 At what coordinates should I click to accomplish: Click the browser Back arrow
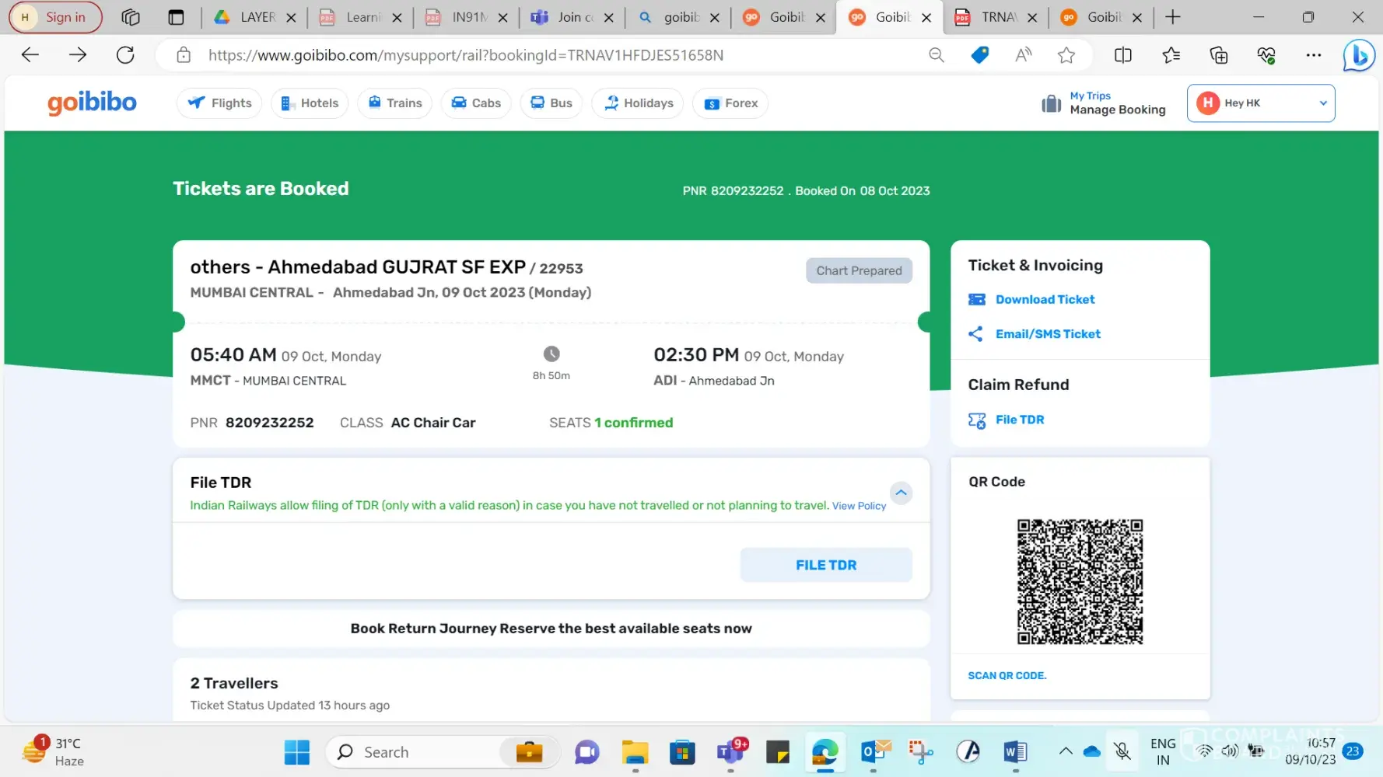pyautogui.click(x=30, y=55)
